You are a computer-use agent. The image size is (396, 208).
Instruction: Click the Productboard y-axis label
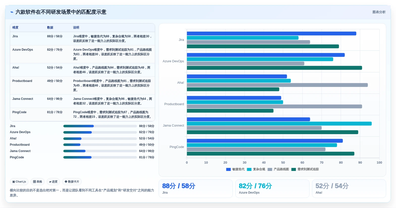tap(174, 104)
